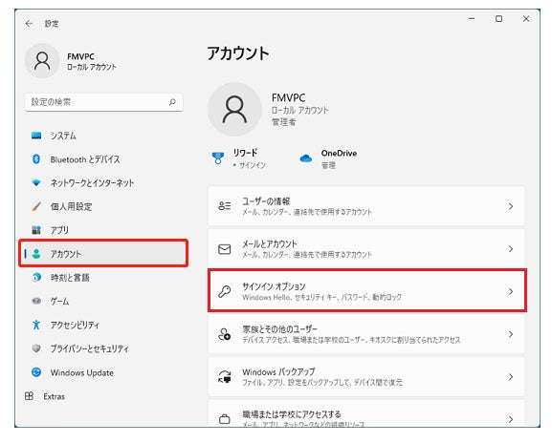Click the アプリ apps icon
Screen dimensions: 552x443
click(x=36, y=230)
